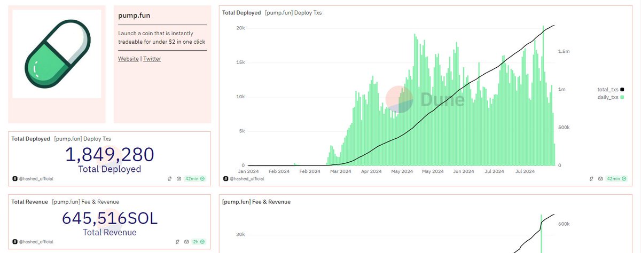Screen dimensions: 641x253
Task: Click hashed avatar icon in Total Revenue card
Action: (x=14, y=242)
